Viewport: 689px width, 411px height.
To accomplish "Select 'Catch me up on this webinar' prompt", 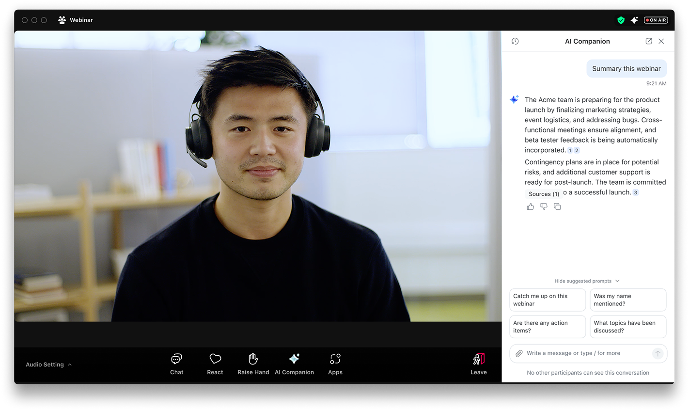I will coord(548,300).
